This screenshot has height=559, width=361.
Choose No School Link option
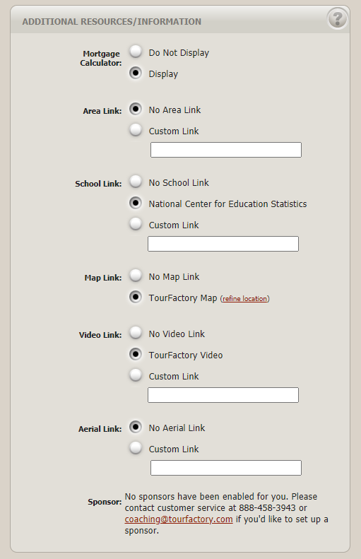pos(136,182)
